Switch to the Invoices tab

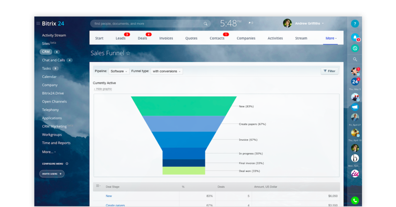point(166,38)
